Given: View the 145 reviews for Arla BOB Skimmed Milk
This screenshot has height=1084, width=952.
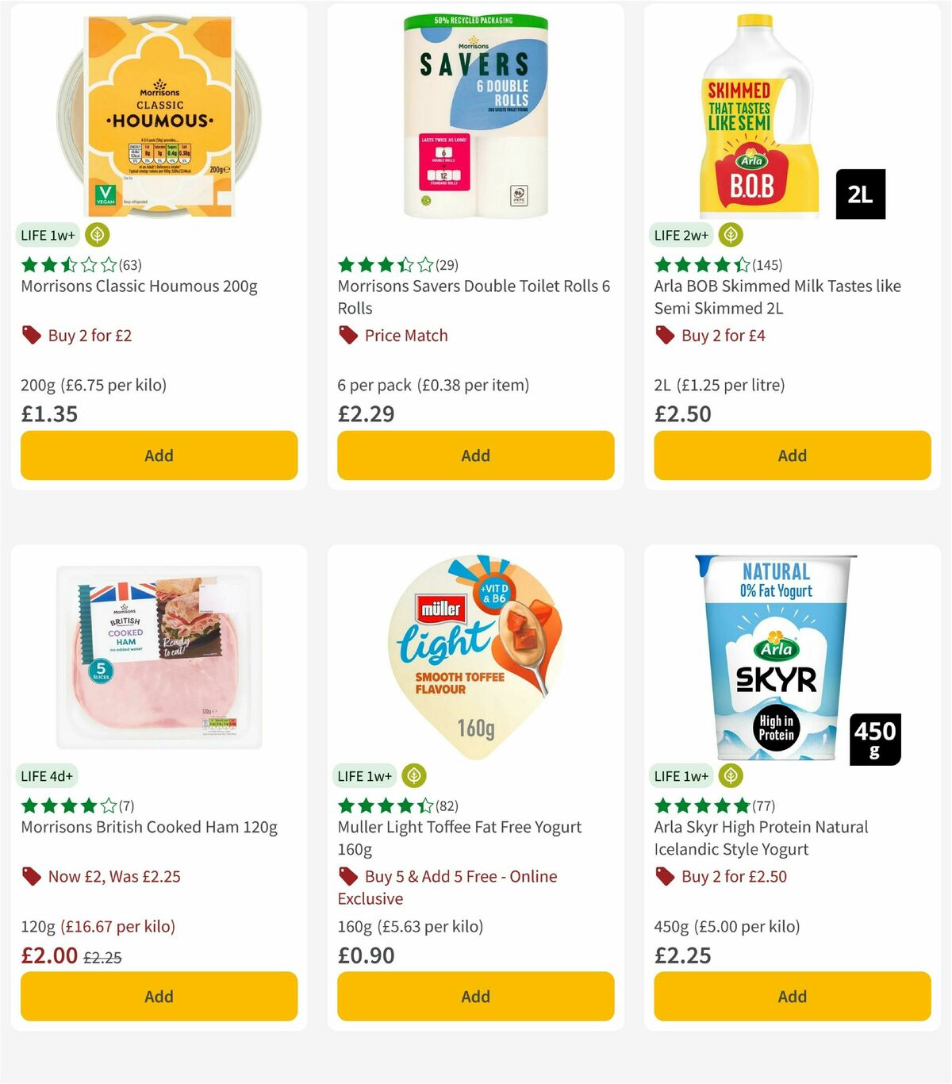Looking at the screenshot, I should pyautogui.click(x=766, y=265).
